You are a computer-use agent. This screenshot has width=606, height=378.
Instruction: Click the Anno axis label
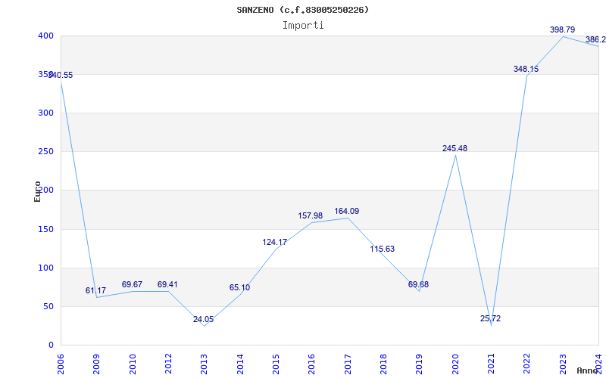pyautogui.click(x=588, y=370)
